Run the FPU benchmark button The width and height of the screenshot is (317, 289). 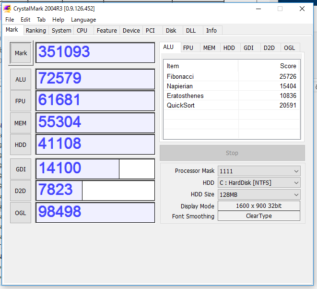[21, 101]
